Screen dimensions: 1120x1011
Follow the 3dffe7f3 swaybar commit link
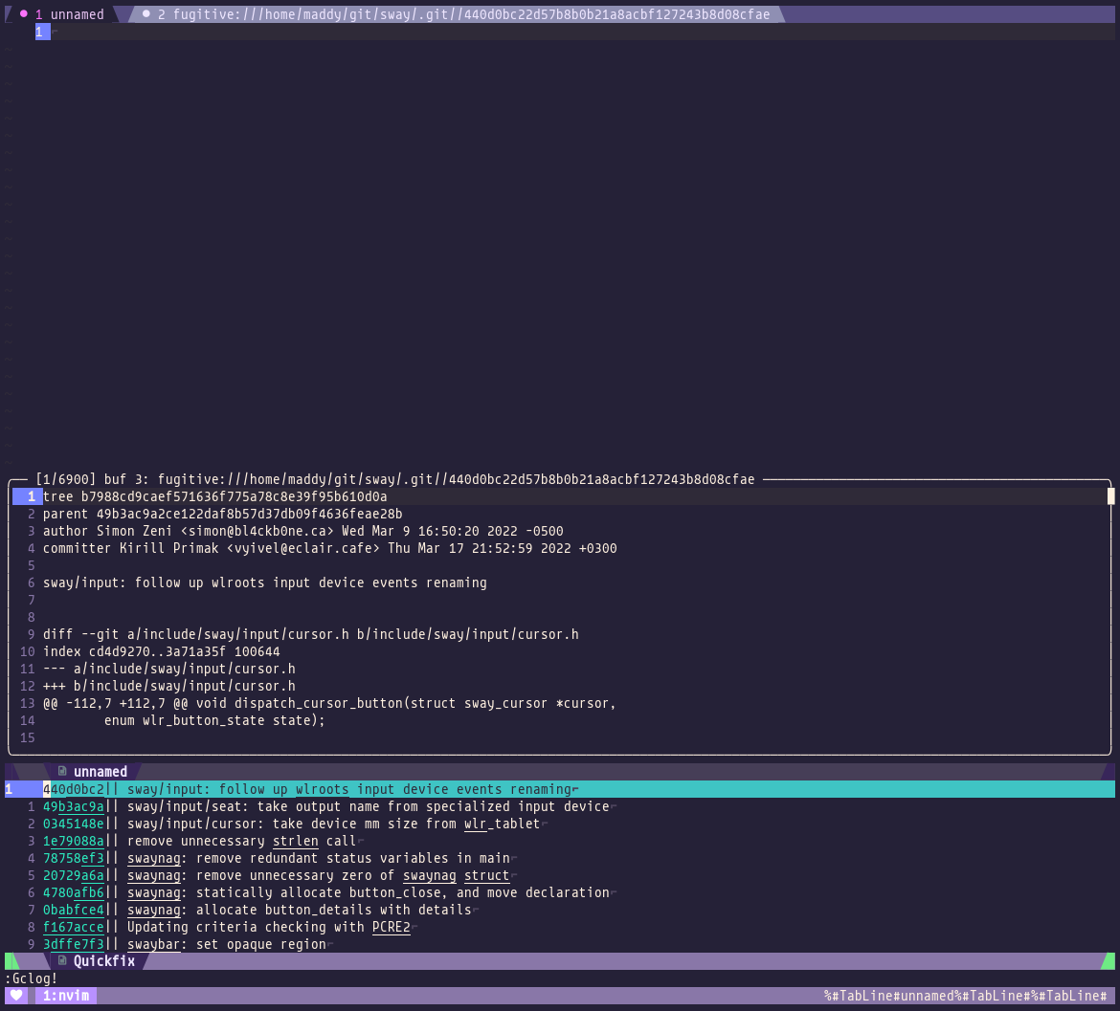(74, 944)
